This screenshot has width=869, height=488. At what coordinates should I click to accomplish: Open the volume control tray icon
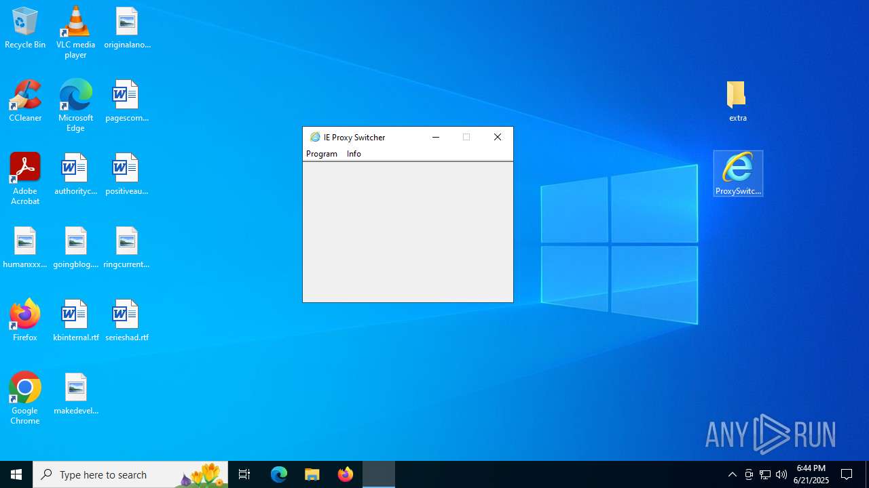tap(781, 474)
